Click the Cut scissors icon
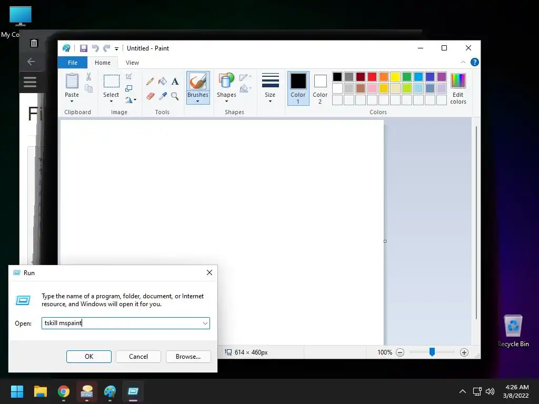 (88, 77)
